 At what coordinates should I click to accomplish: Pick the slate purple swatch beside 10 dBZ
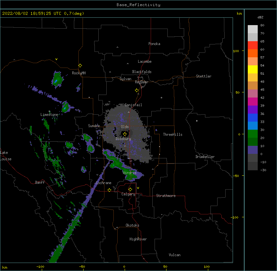tap(253, 150)
